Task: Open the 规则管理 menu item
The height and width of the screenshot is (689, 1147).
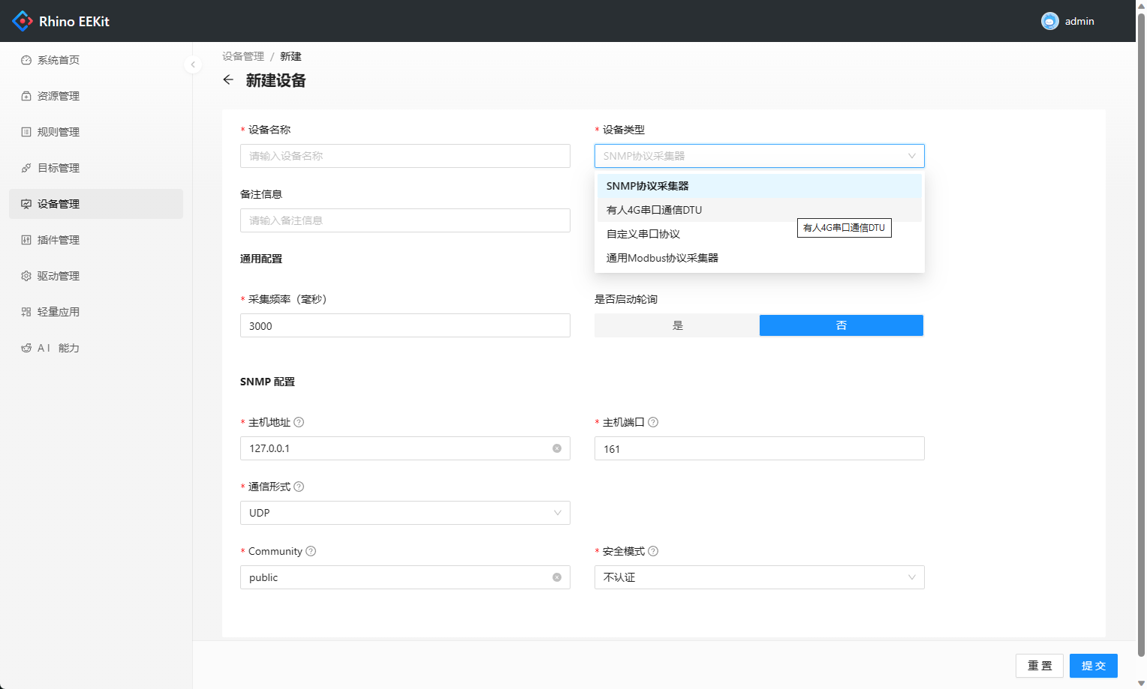Action: pos(96,132)
